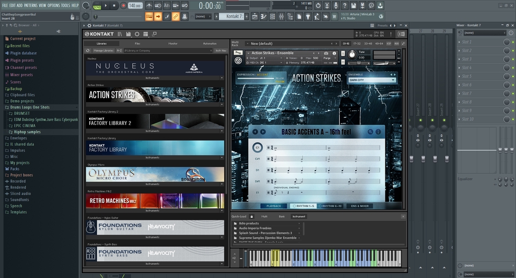The height and width of the screenshot is (278, 516).
Task: Click the instrument snapshot camera icon
Action: click(x=326, y=53)
